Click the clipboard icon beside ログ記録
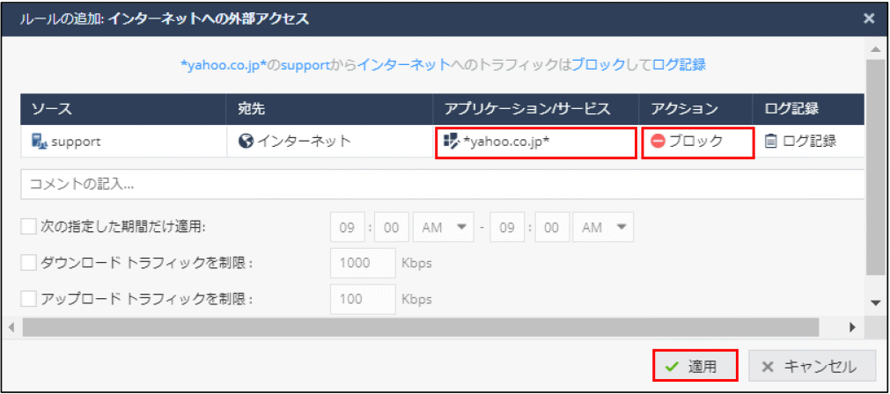 point(770,141)
